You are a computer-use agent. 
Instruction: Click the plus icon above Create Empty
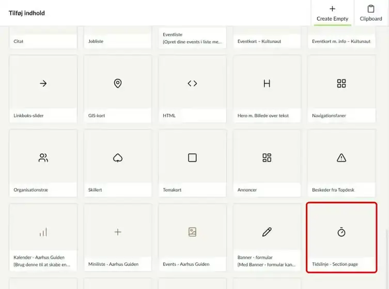[332, 9]
